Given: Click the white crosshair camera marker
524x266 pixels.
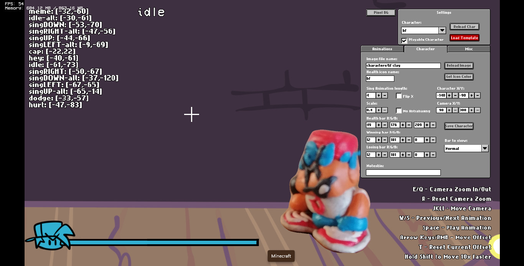Looking at the screenshot, I should 191,114.
